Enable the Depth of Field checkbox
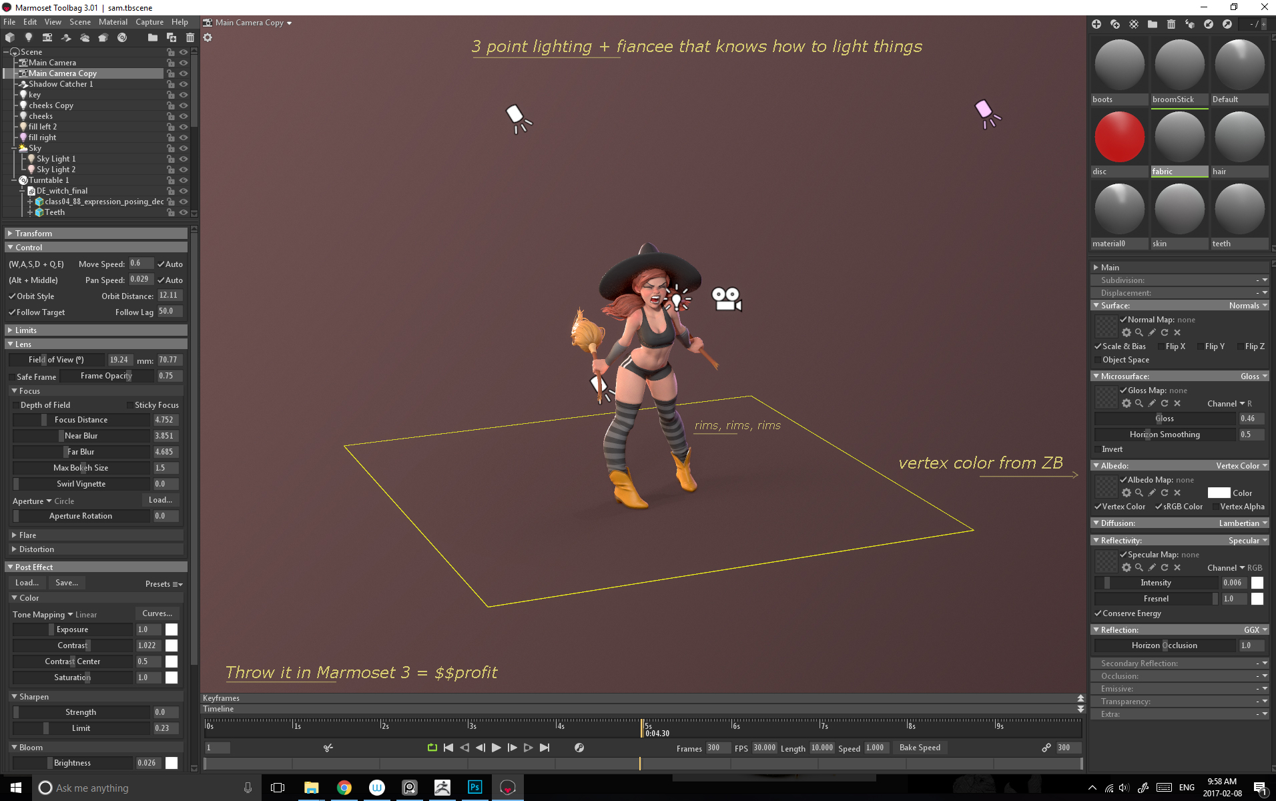This screenshot has height=801, width=1276. point(16,405)
